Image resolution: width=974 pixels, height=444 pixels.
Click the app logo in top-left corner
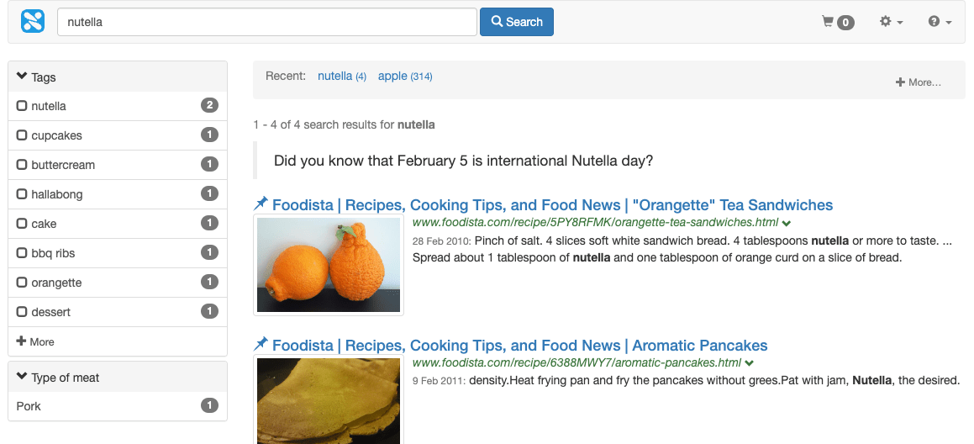point(33,22)
